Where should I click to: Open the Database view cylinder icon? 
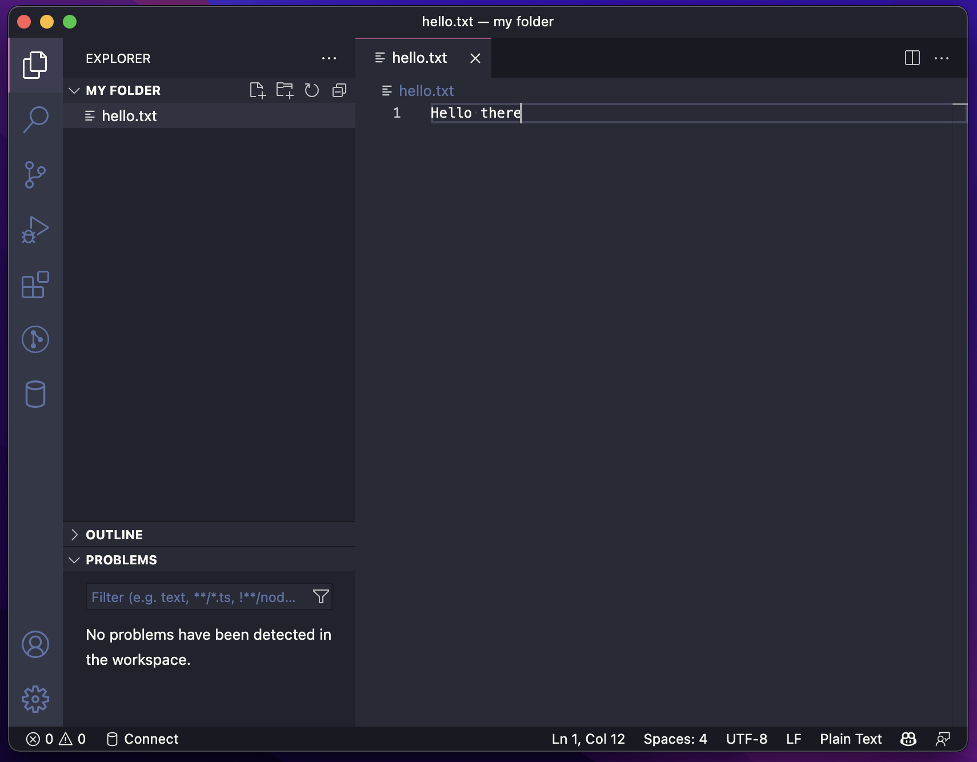tap(35, 394)
